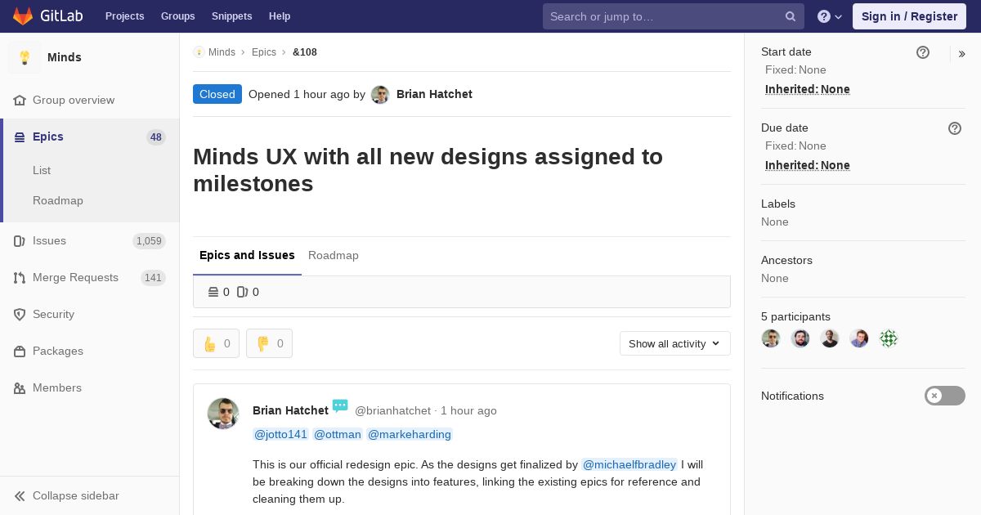Click the &108 breadcrumb link
Viewport: 981px width, 515px height.
click(305, 52)
